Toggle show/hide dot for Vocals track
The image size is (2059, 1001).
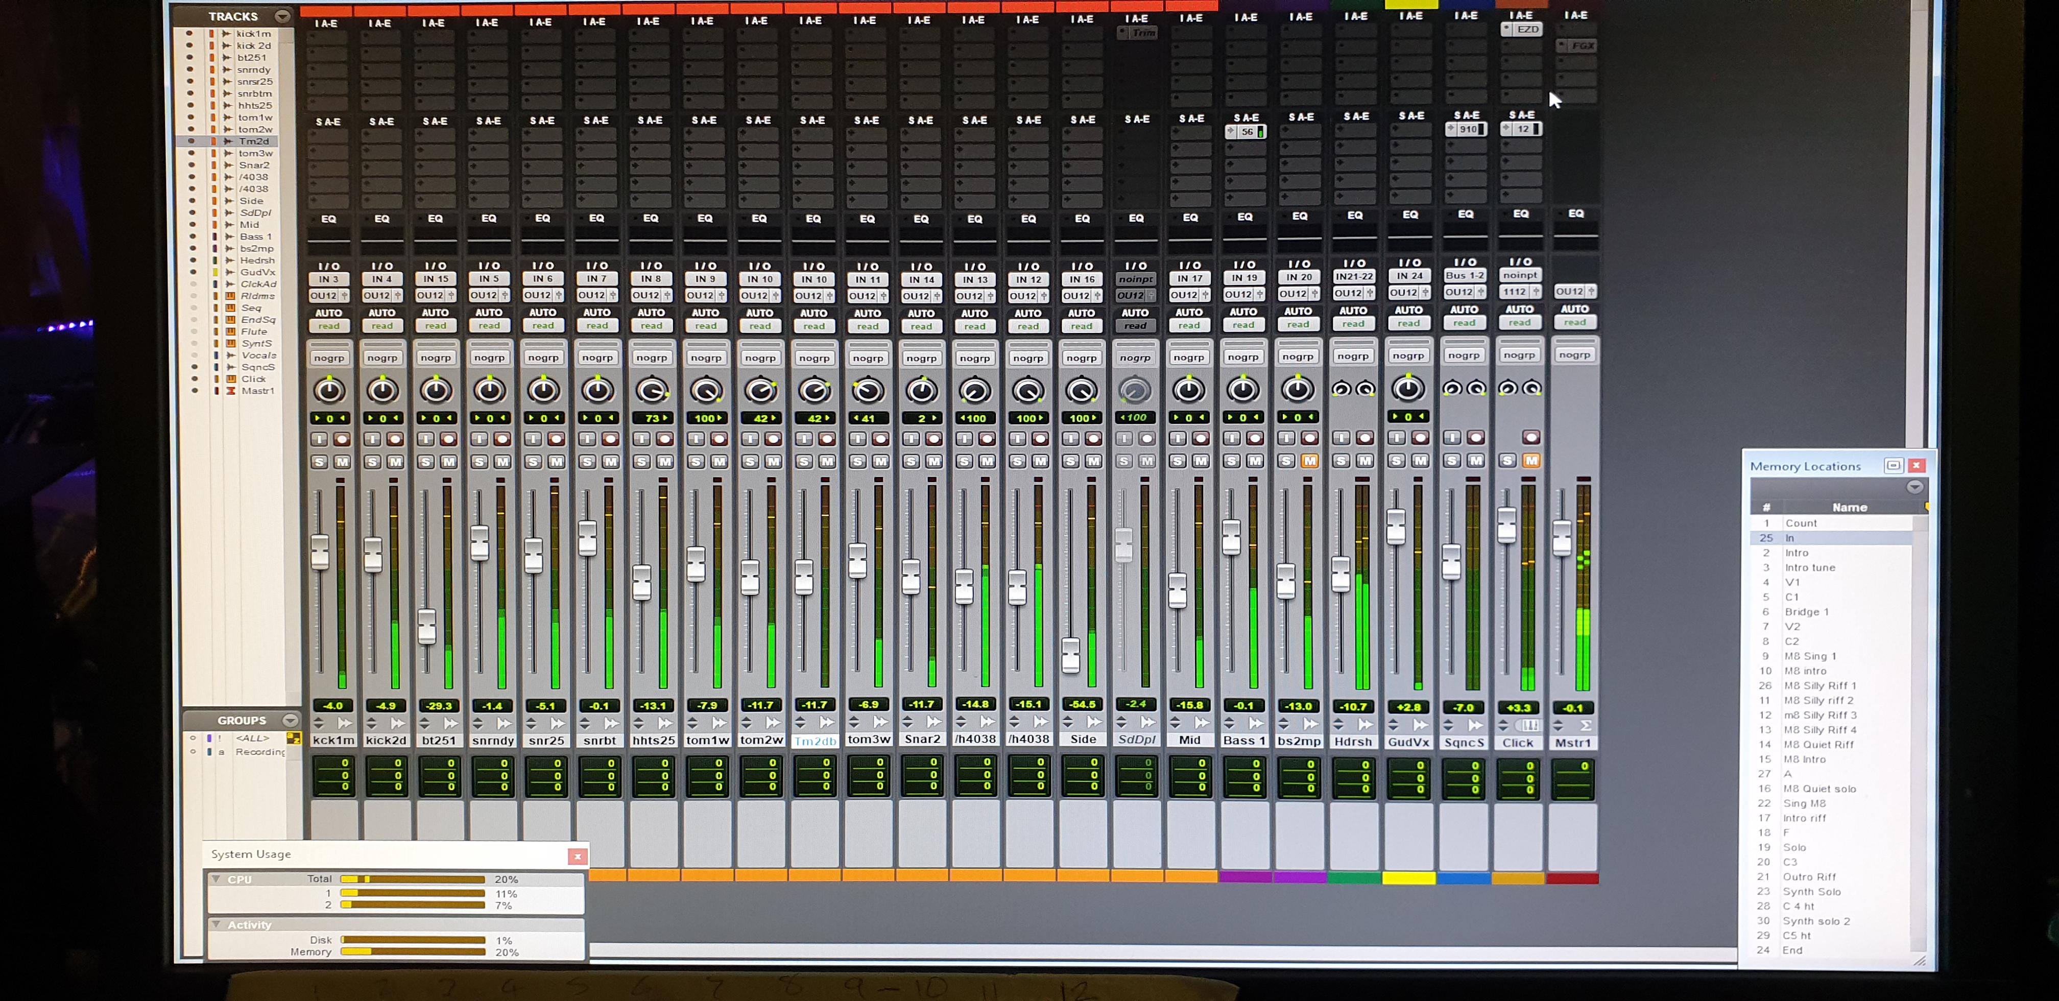[x=194, y=355]
